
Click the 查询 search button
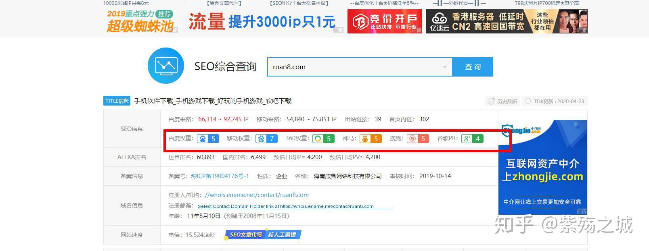[473, 67]
